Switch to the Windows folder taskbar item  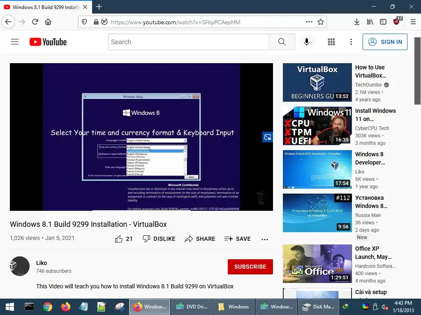pyautogui.click(x=234, y=307)
